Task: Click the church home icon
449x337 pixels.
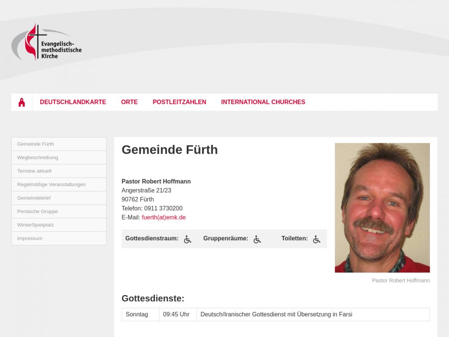Action: [22, 102]
